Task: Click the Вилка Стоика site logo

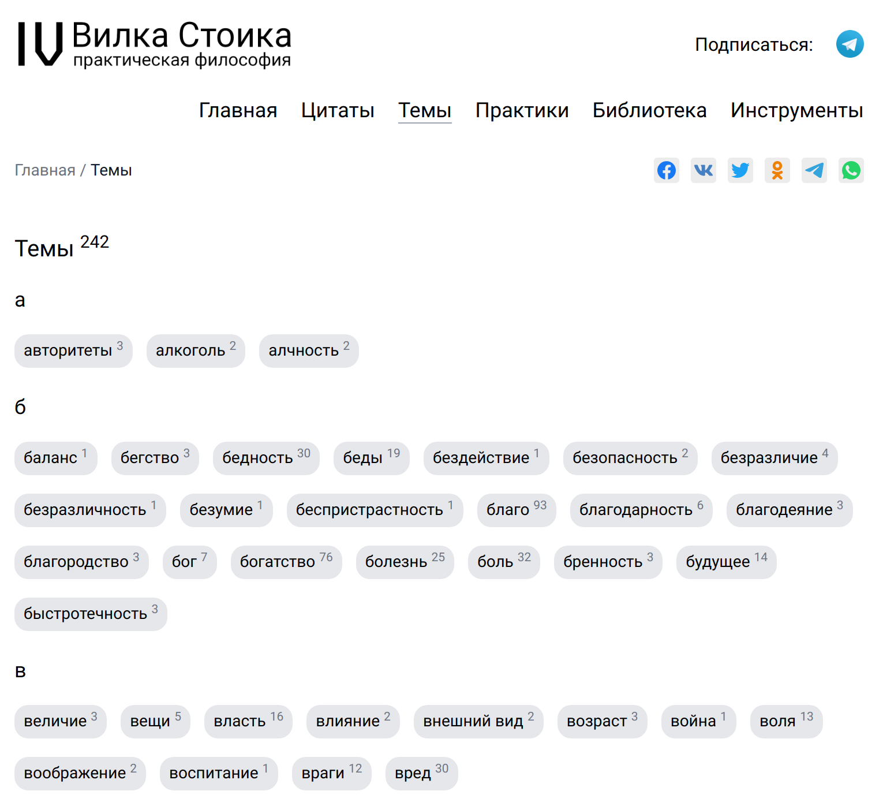Action: coord(155,44)
